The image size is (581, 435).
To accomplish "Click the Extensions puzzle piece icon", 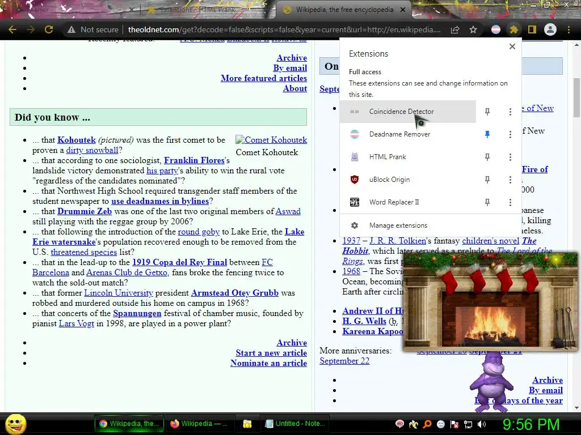I will [x=513, y=29].
